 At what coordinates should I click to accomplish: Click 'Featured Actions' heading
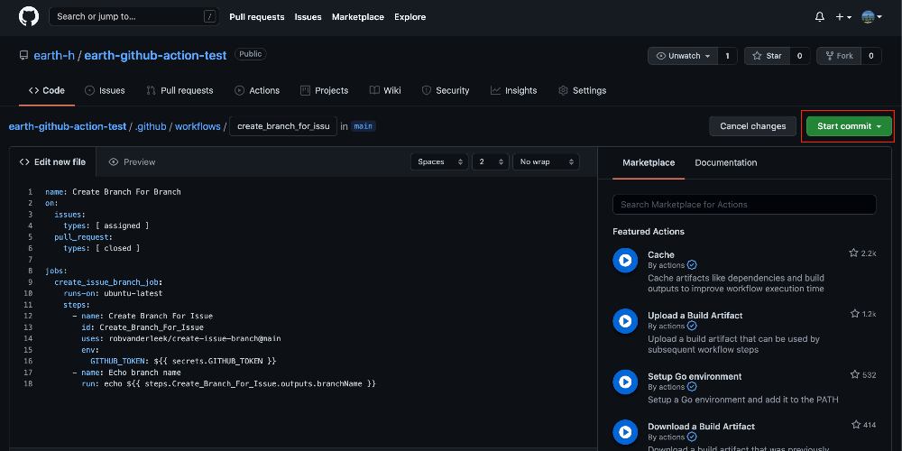(649, 232)
